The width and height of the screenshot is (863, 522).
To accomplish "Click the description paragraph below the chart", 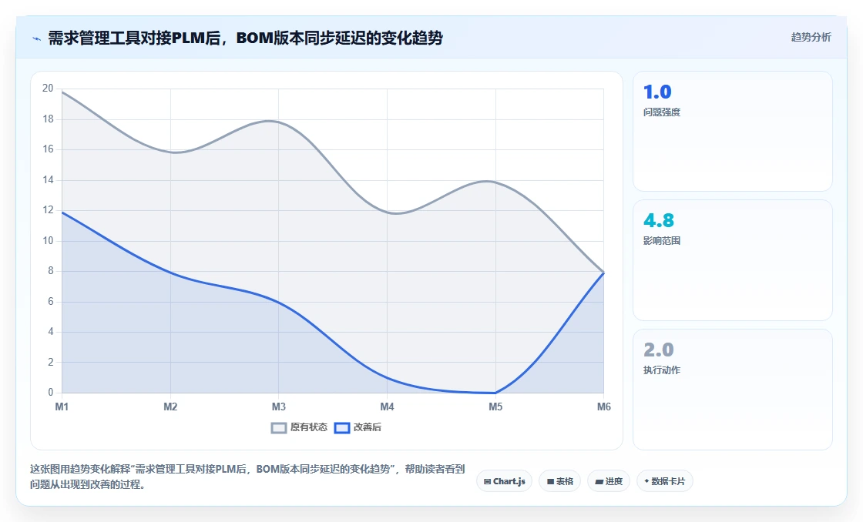I will pyautogui.click(x=247, y=477).
